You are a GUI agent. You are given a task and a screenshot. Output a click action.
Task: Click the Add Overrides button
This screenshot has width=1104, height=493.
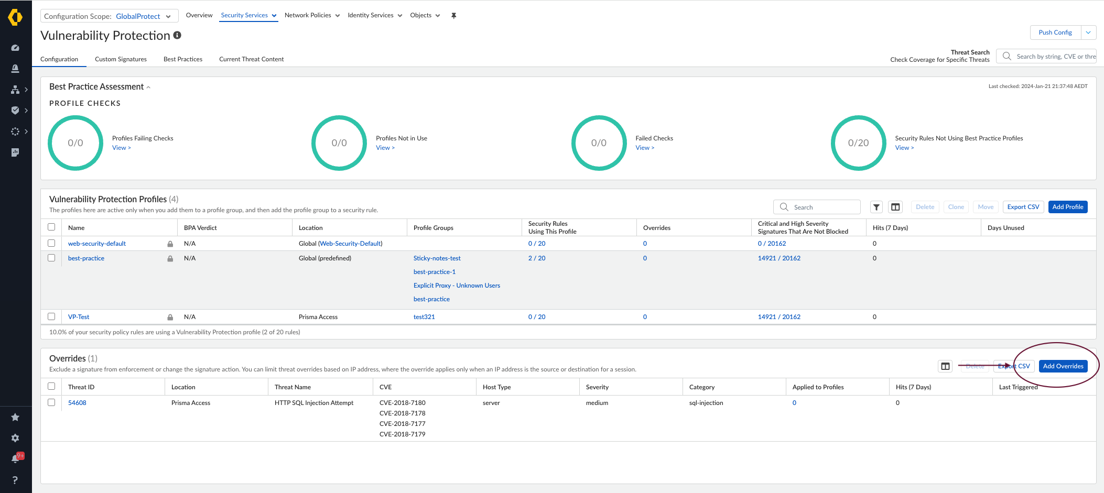[1063, 366]
